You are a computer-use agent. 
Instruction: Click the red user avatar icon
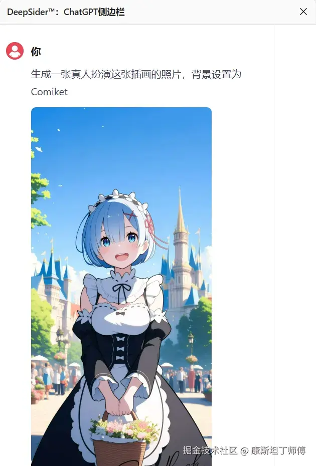coord(15,51)
